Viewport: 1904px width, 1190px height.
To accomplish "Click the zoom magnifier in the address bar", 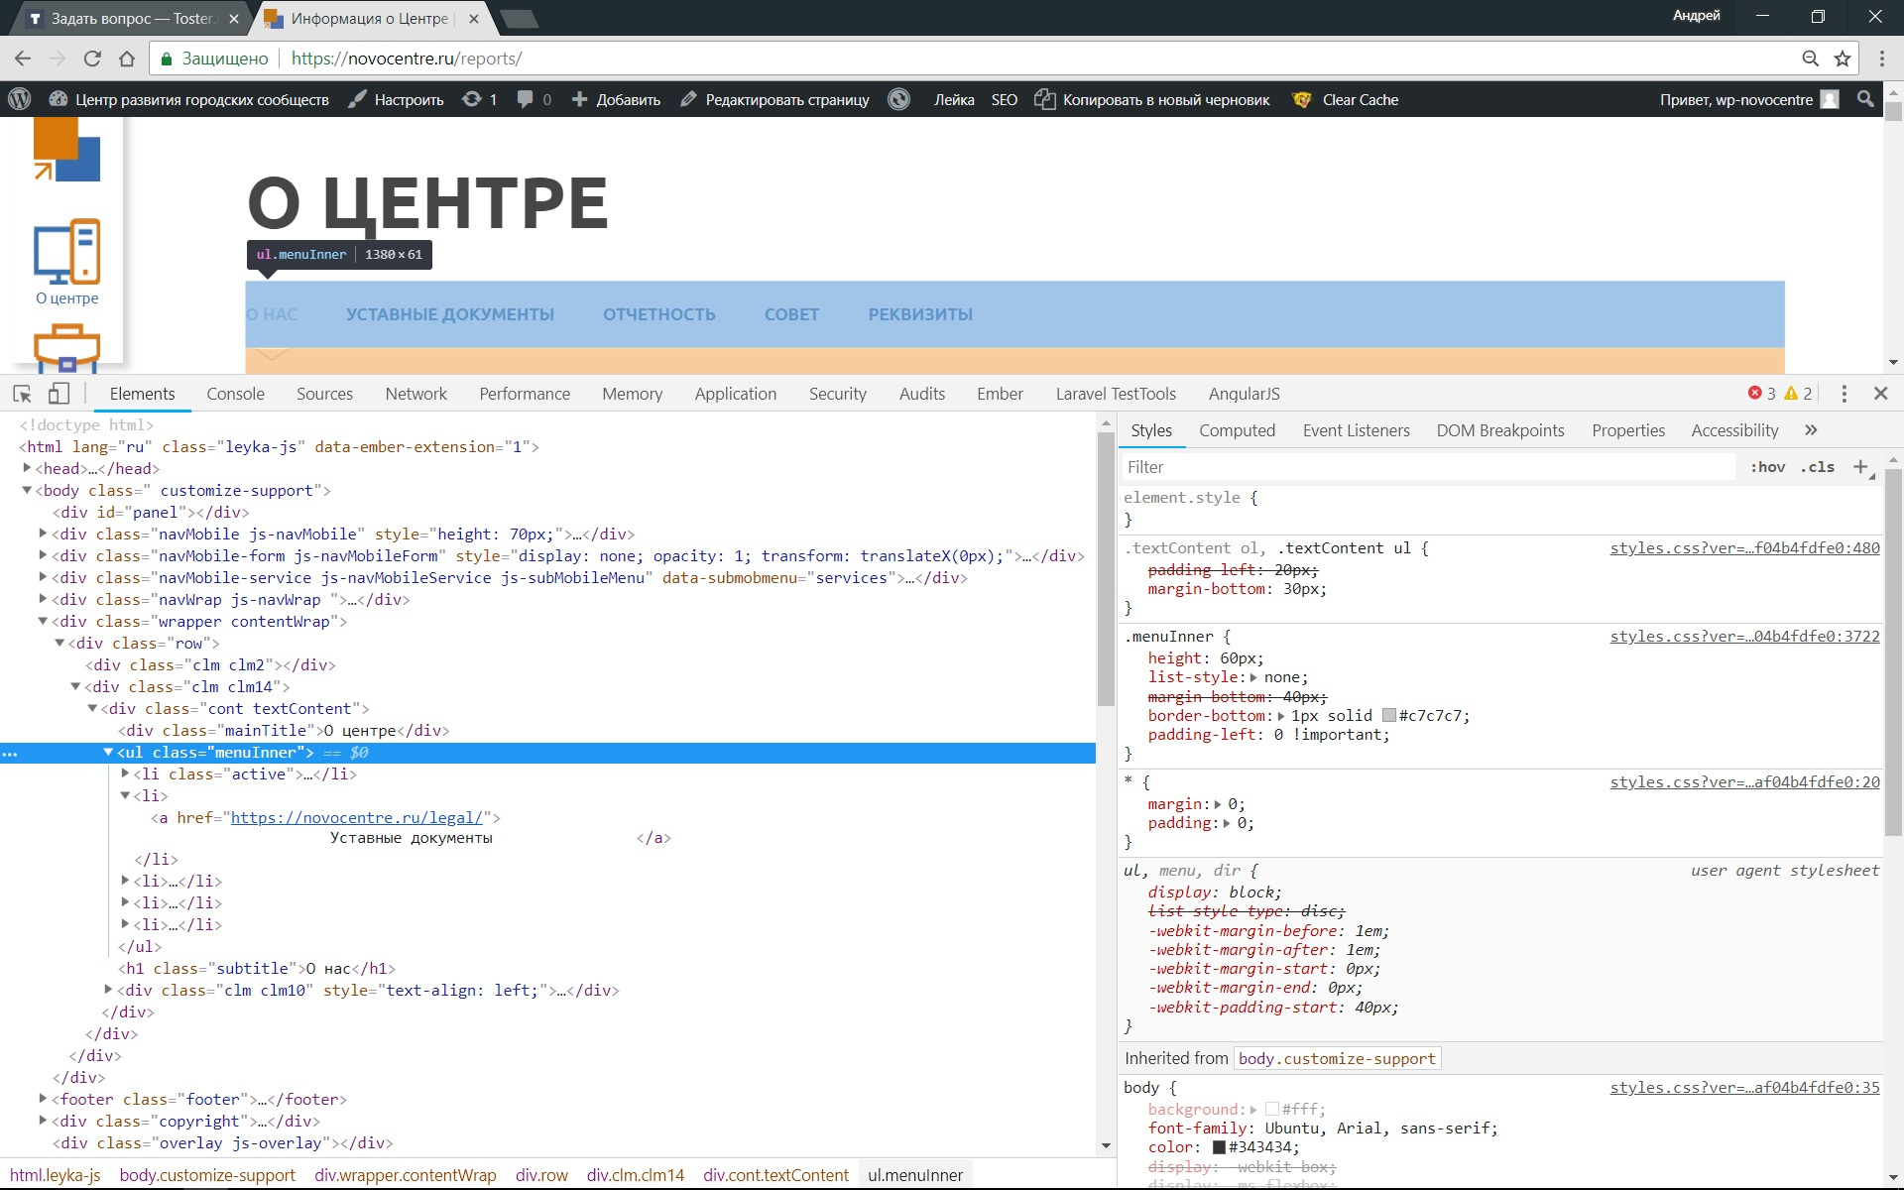I will coord(1811,59).
